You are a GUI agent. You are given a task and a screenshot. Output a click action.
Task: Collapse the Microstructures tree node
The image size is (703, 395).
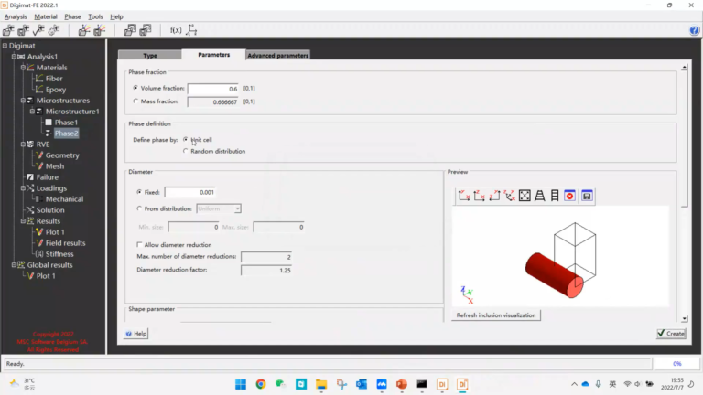23,101
